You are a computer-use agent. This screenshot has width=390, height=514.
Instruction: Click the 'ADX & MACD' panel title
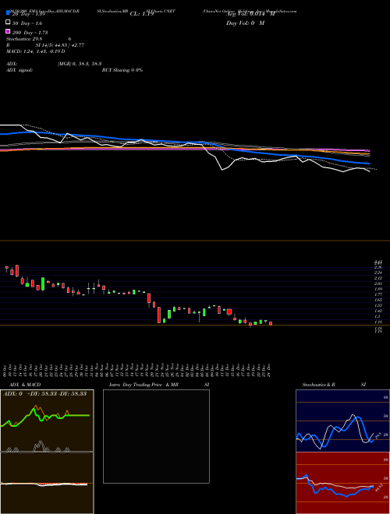pos(25,385)
